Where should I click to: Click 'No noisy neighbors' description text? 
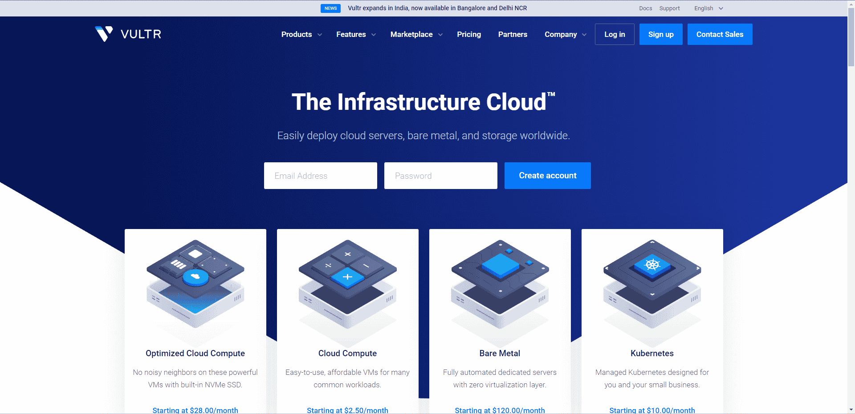coord(195,378)
